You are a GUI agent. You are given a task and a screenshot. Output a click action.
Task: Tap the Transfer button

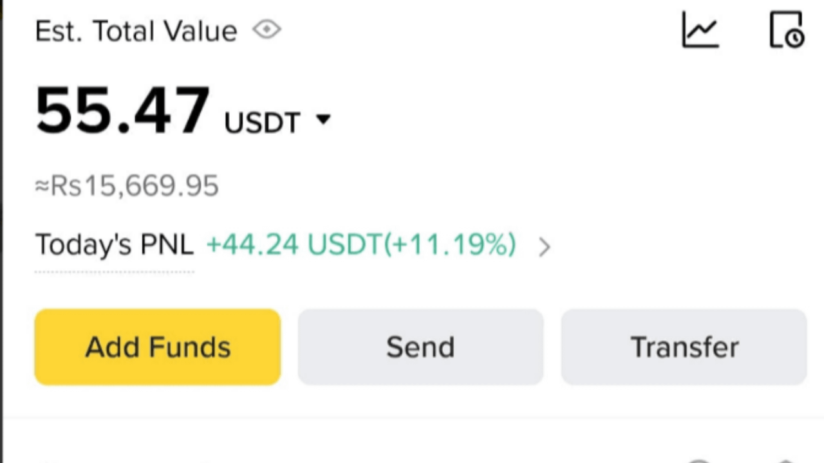(684, 347)
